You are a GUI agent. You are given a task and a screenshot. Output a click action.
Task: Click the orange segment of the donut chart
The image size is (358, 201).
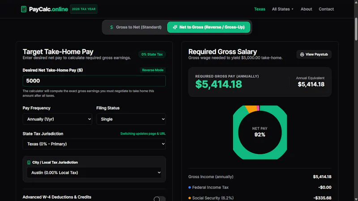pyautogui.click(x=251, y=109)
